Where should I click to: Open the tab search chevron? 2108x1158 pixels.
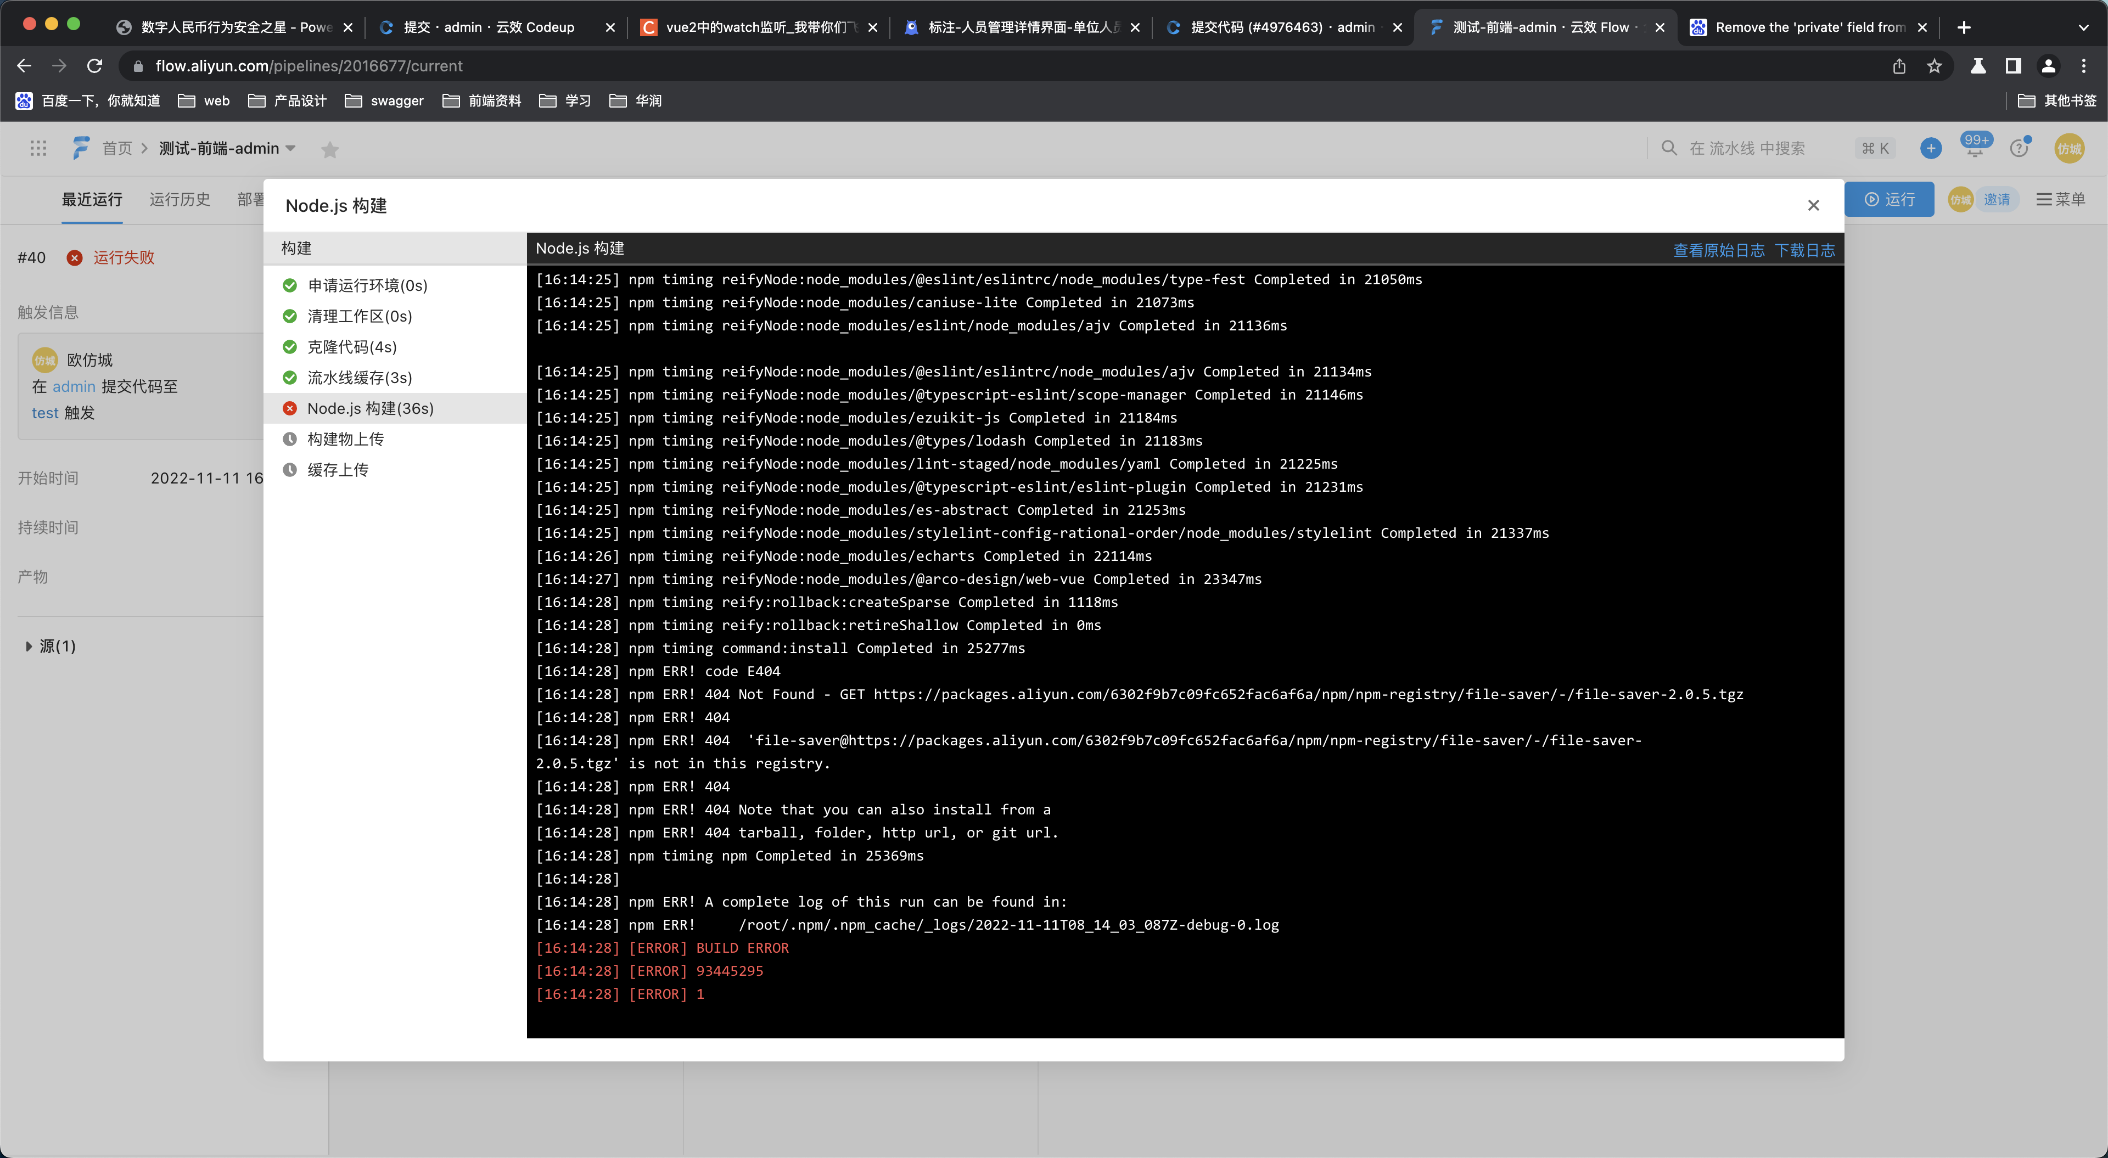click(2083, 27)
